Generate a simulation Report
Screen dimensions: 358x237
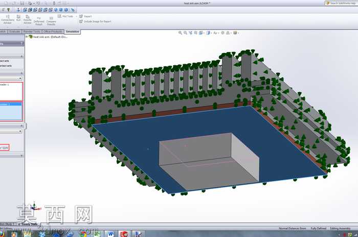tap(85, 16)
